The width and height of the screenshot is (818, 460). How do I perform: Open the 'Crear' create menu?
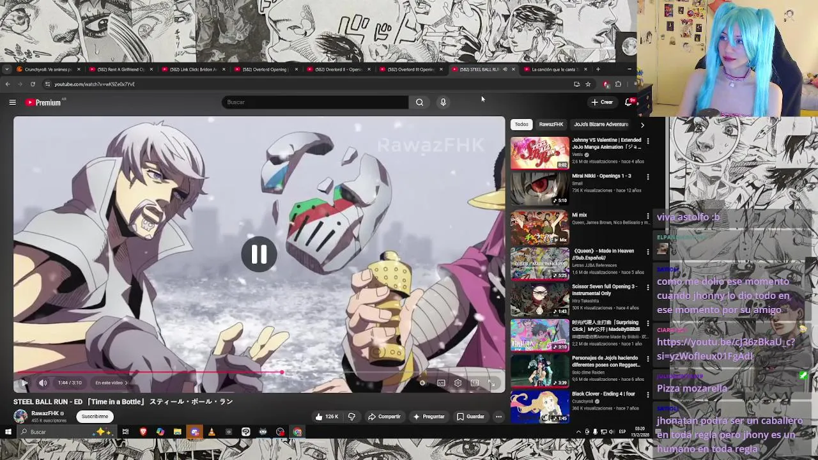[x=602, y=102]
